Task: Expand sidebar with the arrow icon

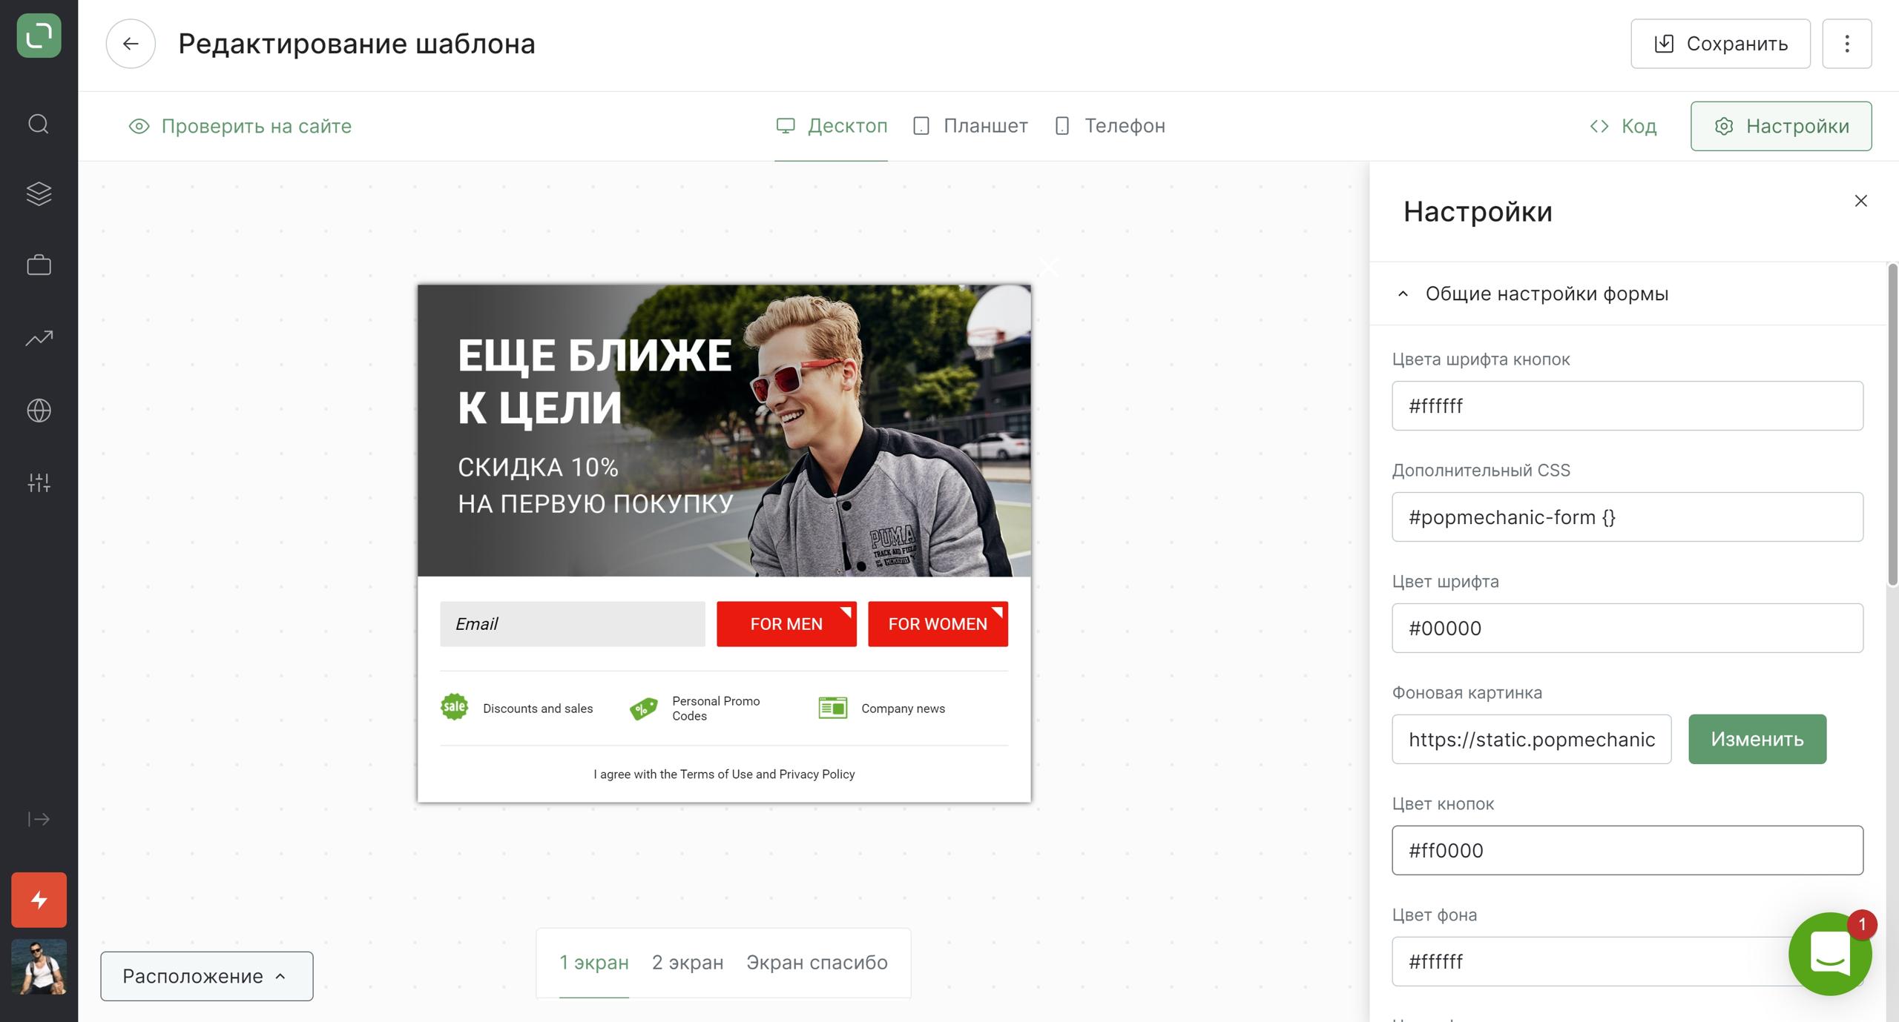Action: click(39, 819)
